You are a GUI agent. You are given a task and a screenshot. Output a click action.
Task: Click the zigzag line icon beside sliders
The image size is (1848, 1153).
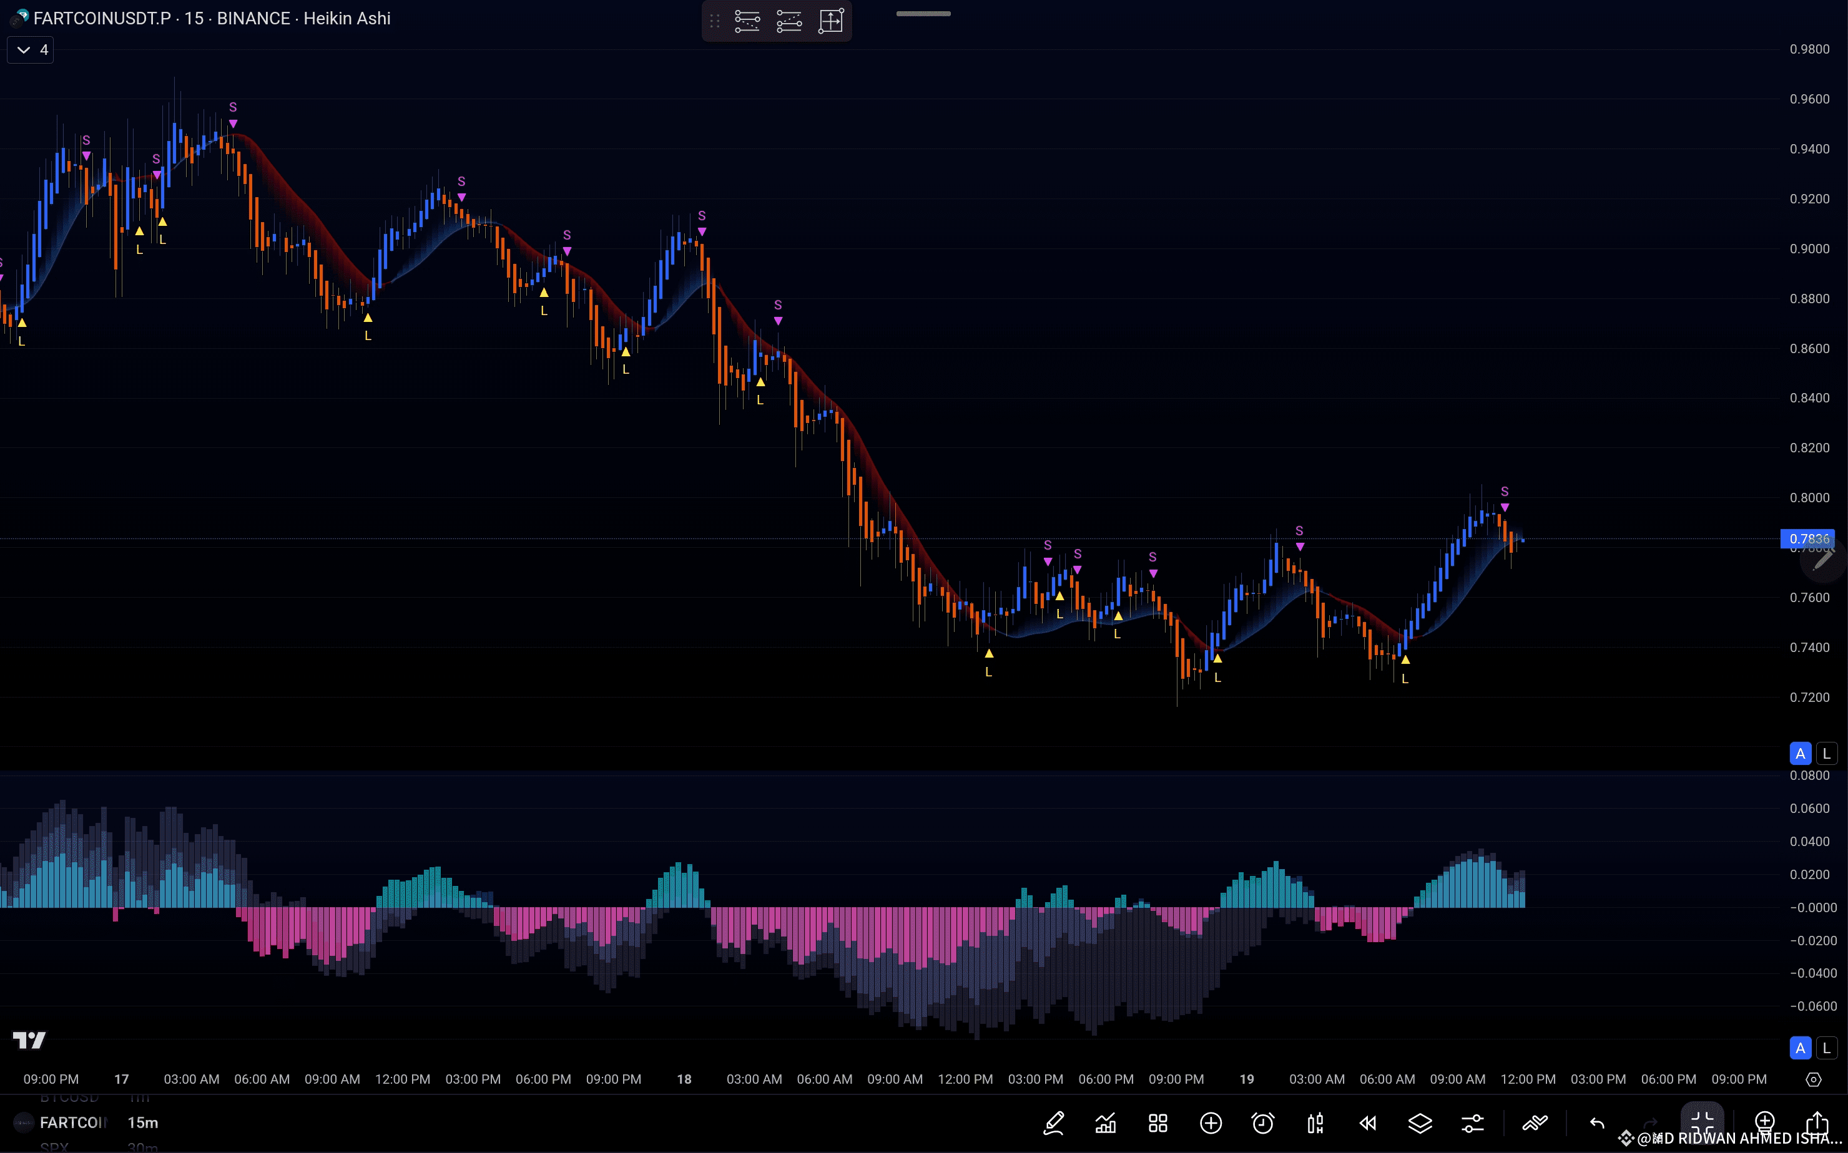(1535, 1123)
